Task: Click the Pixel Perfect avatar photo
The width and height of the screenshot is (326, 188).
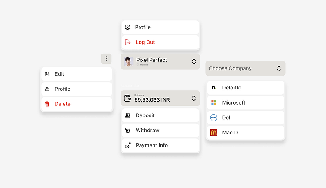Action: (128, 61)
